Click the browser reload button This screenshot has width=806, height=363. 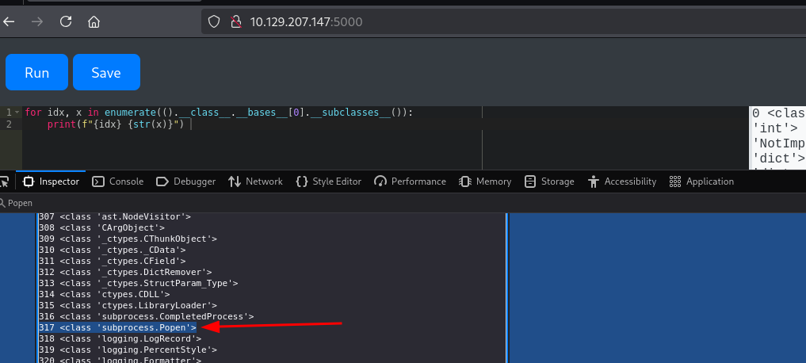(66, 21)
